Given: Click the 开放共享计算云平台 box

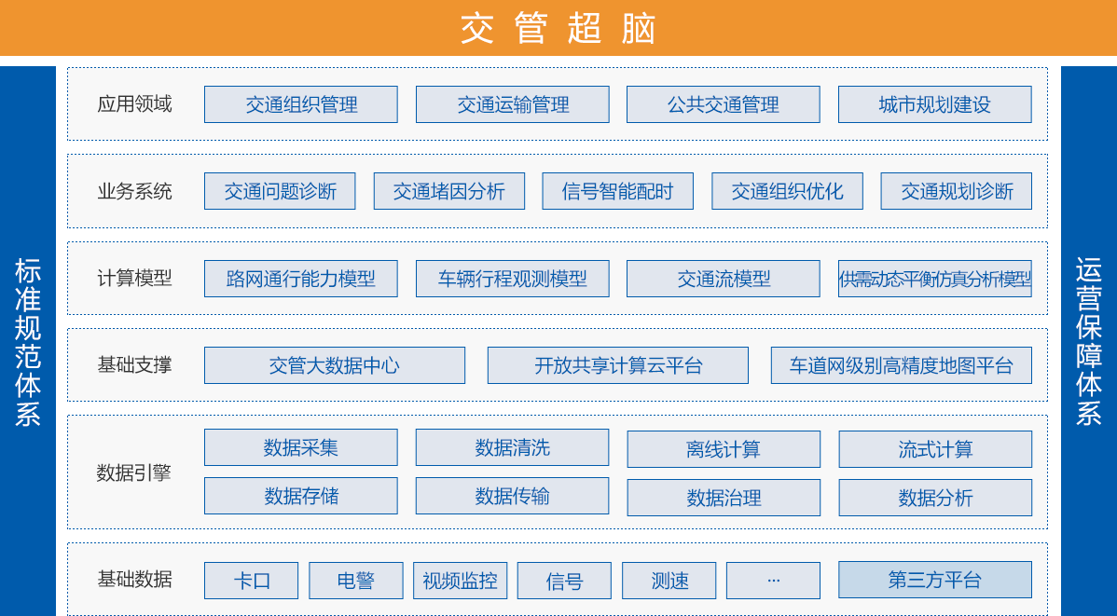Looking at the screenshot, I should coord(617,365).
